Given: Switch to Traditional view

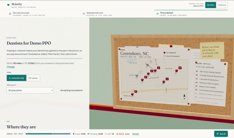Looking at the screenshot, I should point(222,5).
